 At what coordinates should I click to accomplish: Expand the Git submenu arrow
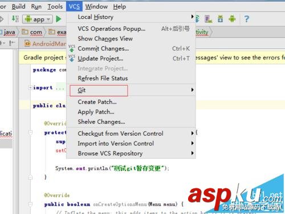(x=192, y=90)
